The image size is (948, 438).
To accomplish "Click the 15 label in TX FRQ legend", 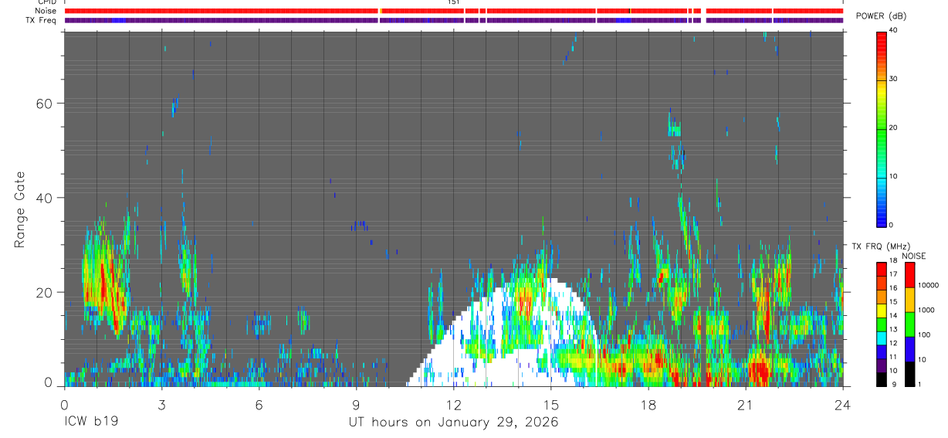I will (x=893, y=301).
